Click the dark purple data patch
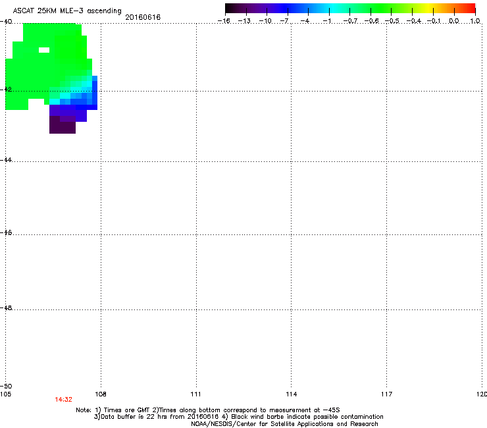This screenshot has height=428, width=487. [63, 126]
